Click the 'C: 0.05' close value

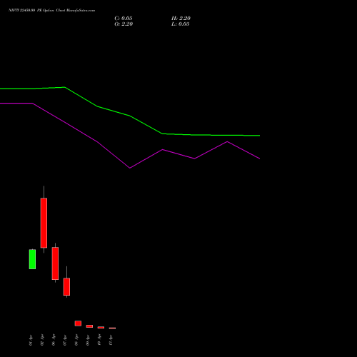click(124, 19)
